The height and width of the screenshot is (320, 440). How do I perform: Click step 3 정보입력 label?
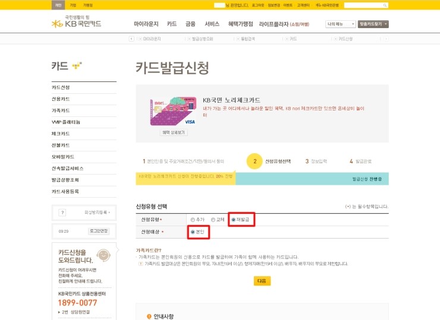point(316,161)
